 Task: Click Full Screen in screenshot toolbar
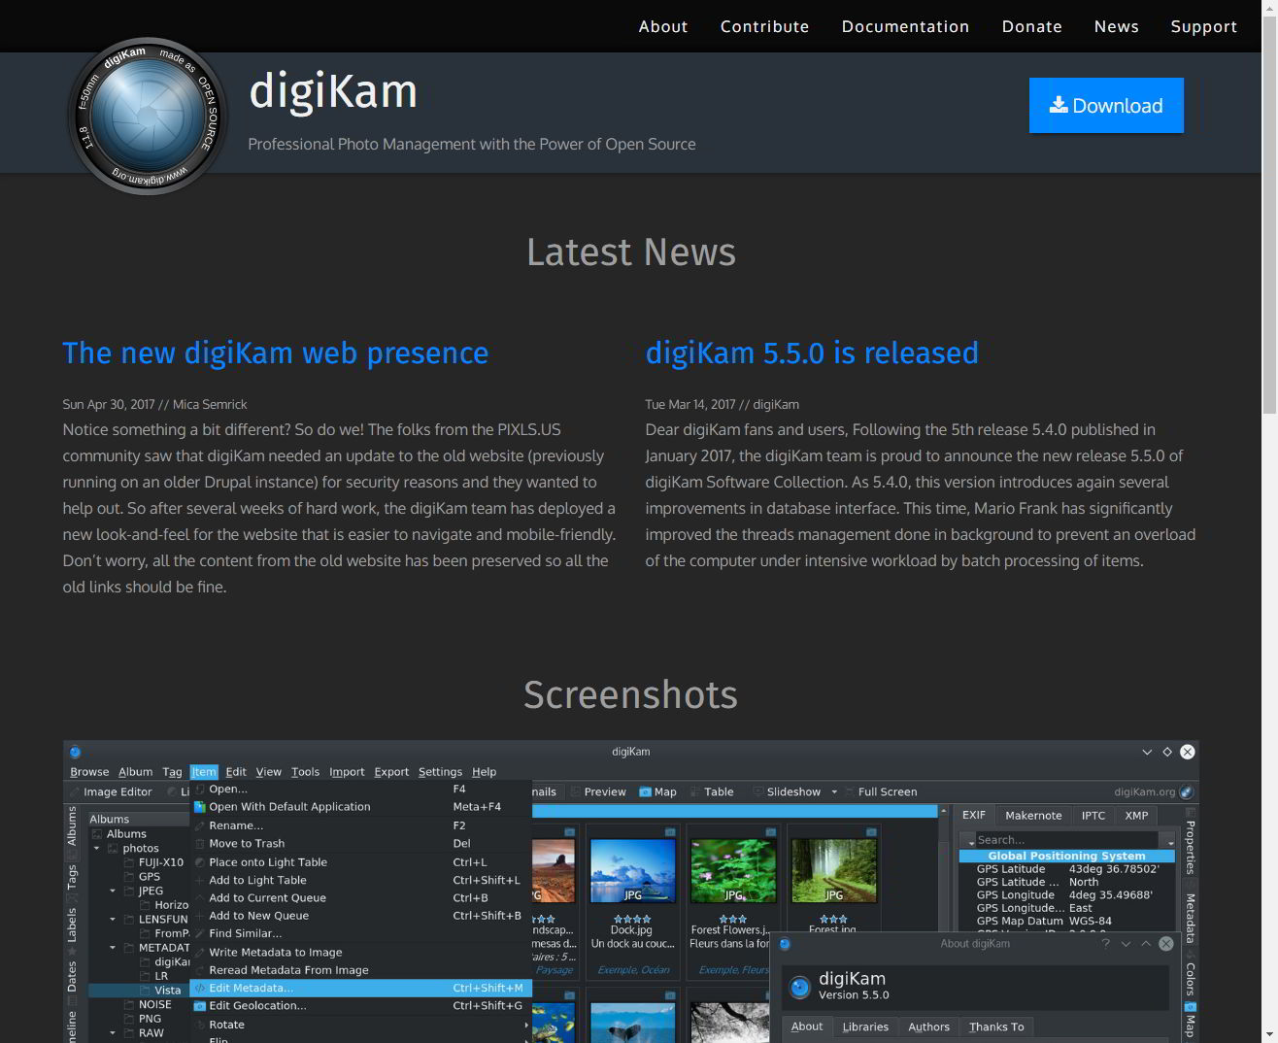point(881,792)
